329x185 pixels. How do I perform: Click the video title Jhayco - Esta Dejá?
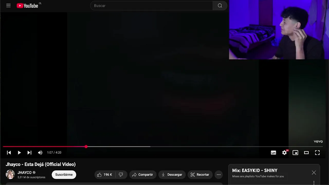point(41,164)
